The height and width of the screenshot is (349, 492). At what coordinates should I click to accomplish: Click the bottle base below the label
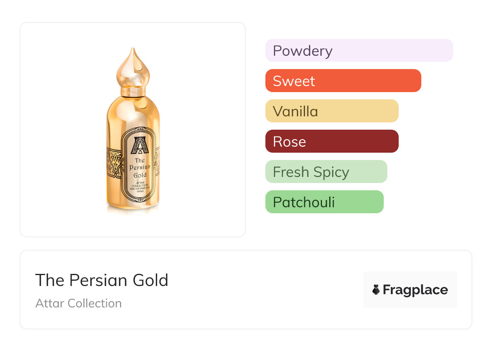[133, 207]
